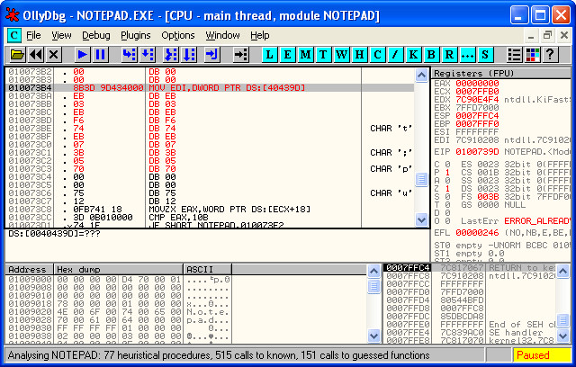
Task: Click dump pane scrollbar up arrow
Action: click(373, 272)
